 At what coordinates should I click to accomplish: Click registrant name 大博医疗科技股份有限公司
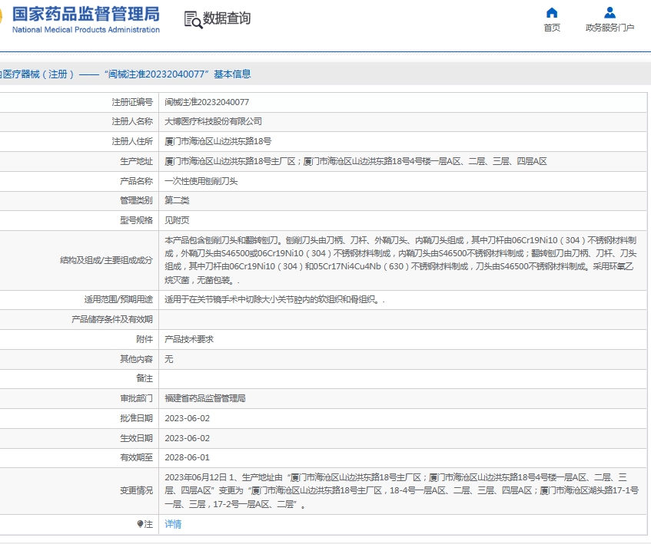pos(213,121)
